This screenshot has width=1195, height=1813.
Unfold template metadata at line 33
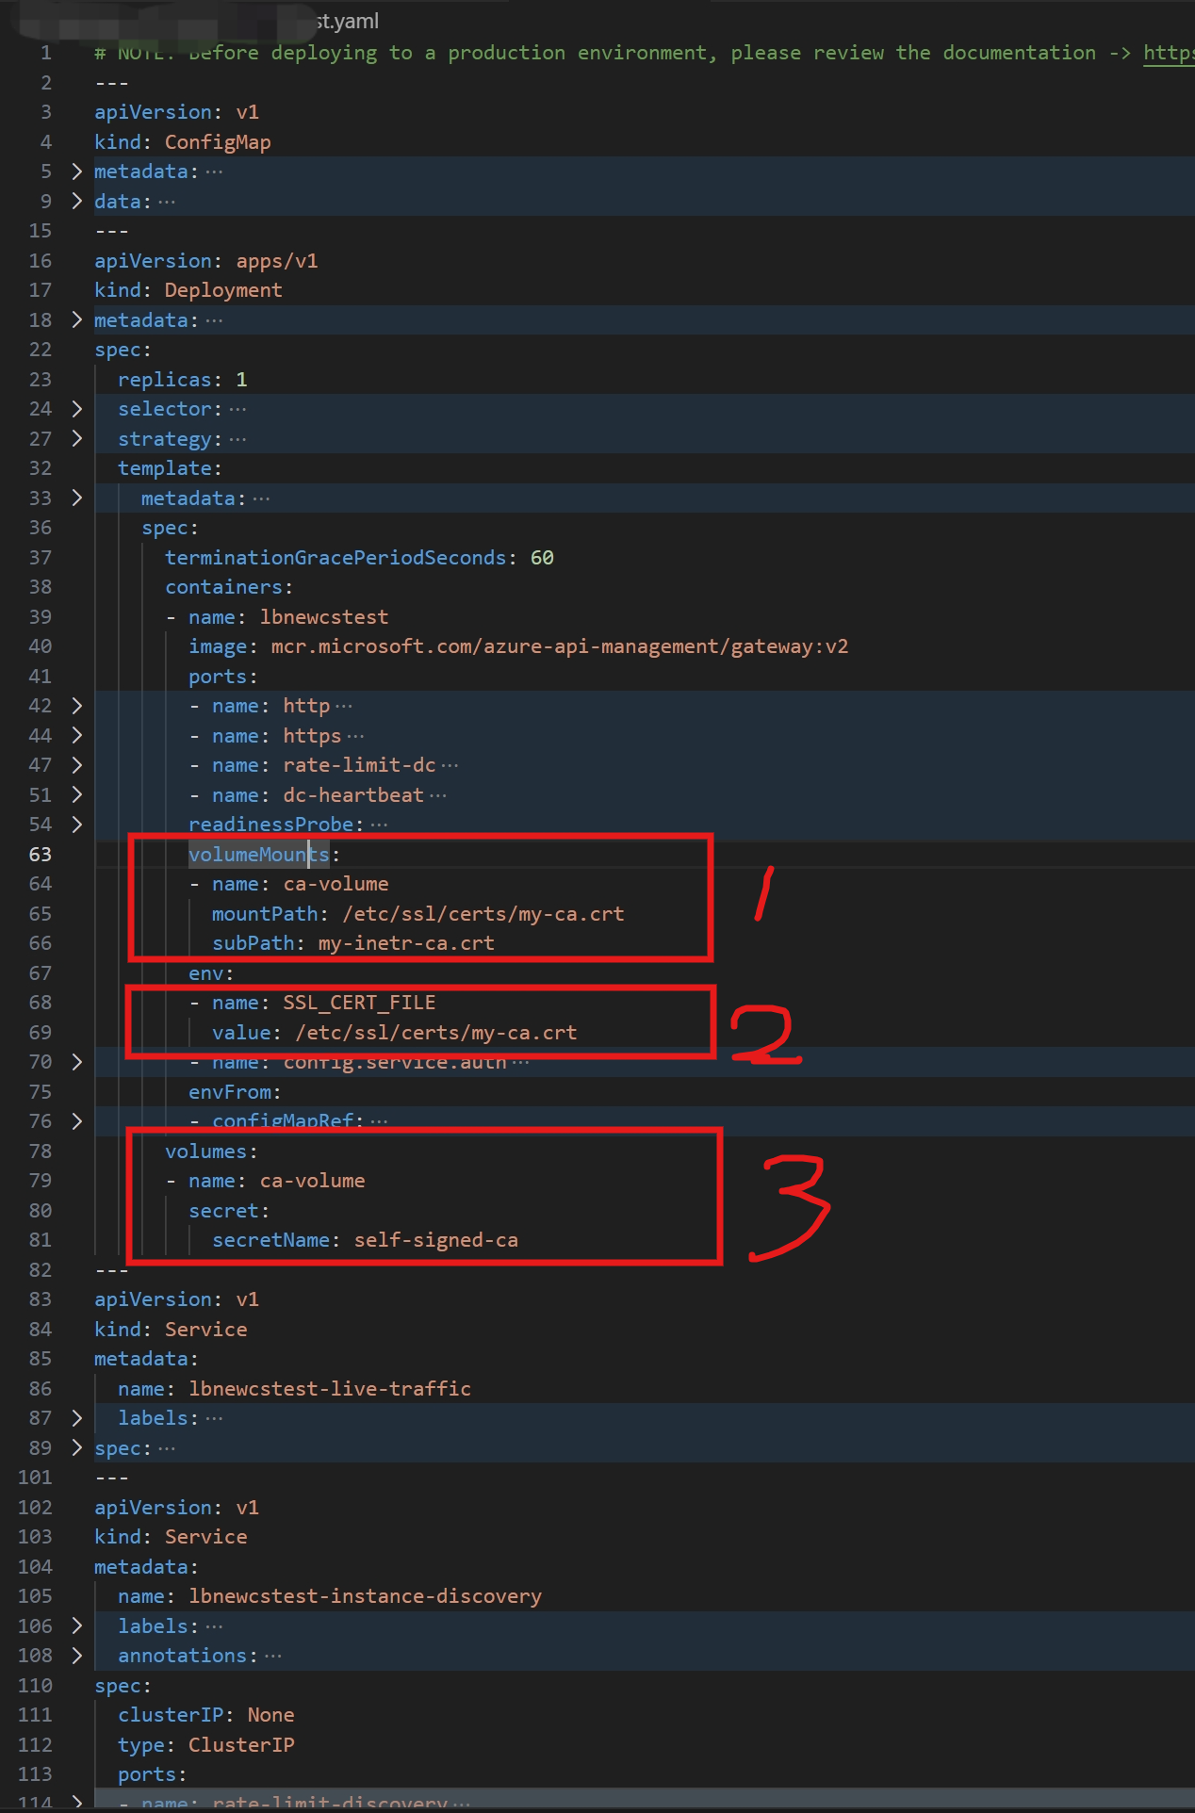[77, 498]
